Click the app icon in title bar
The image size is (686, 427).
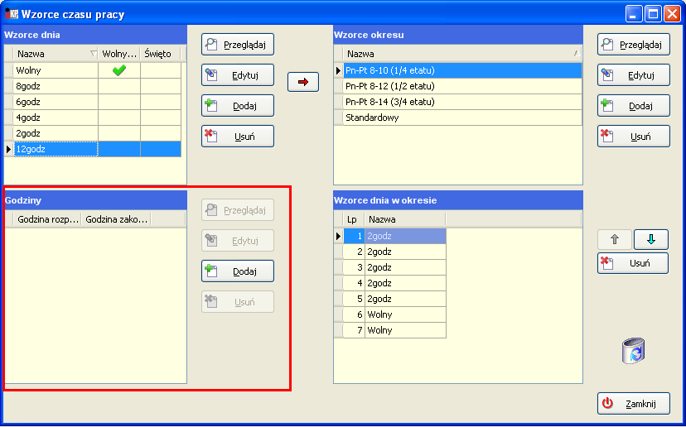pos(12,13)
